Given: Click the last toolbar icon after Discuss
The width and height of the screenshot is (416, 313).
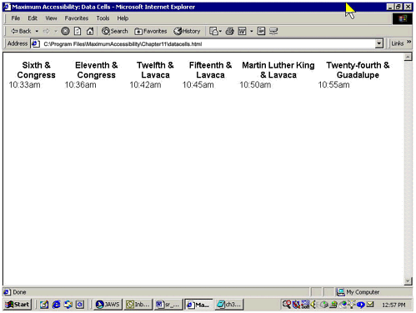Looking at the screenshot, I should [273, 31].
